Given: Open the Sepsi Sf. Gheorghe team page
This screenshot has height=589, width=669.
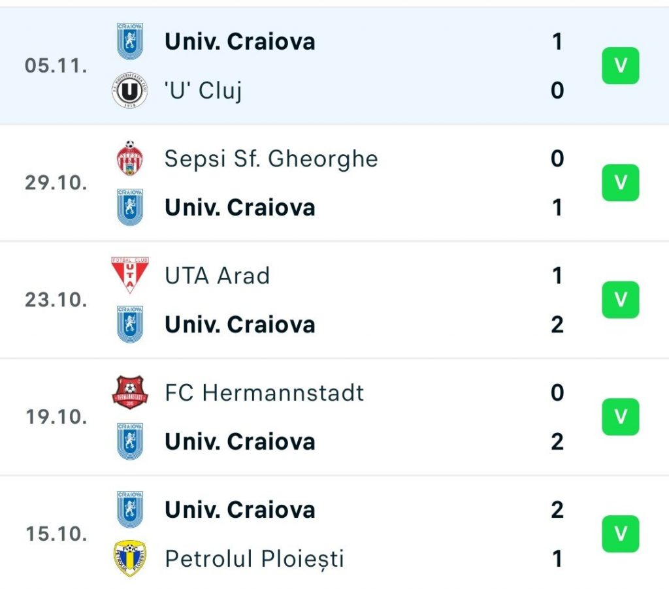Looking at the screenshot, I should click(x=271, y=158).
